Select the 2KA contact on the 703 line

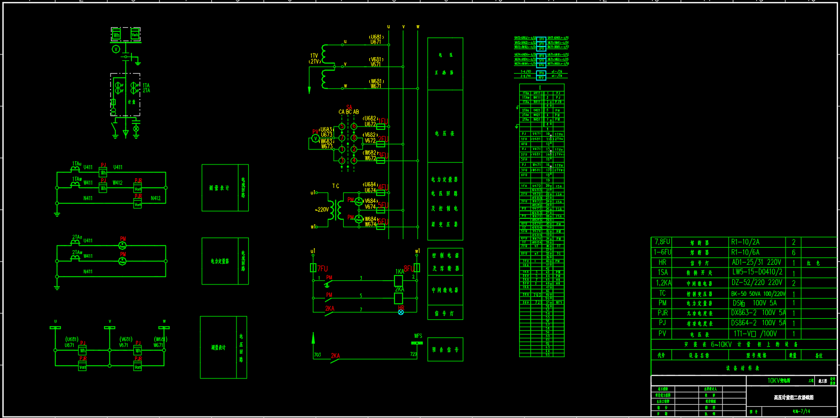pyautogui.click(x=335, y=359)
